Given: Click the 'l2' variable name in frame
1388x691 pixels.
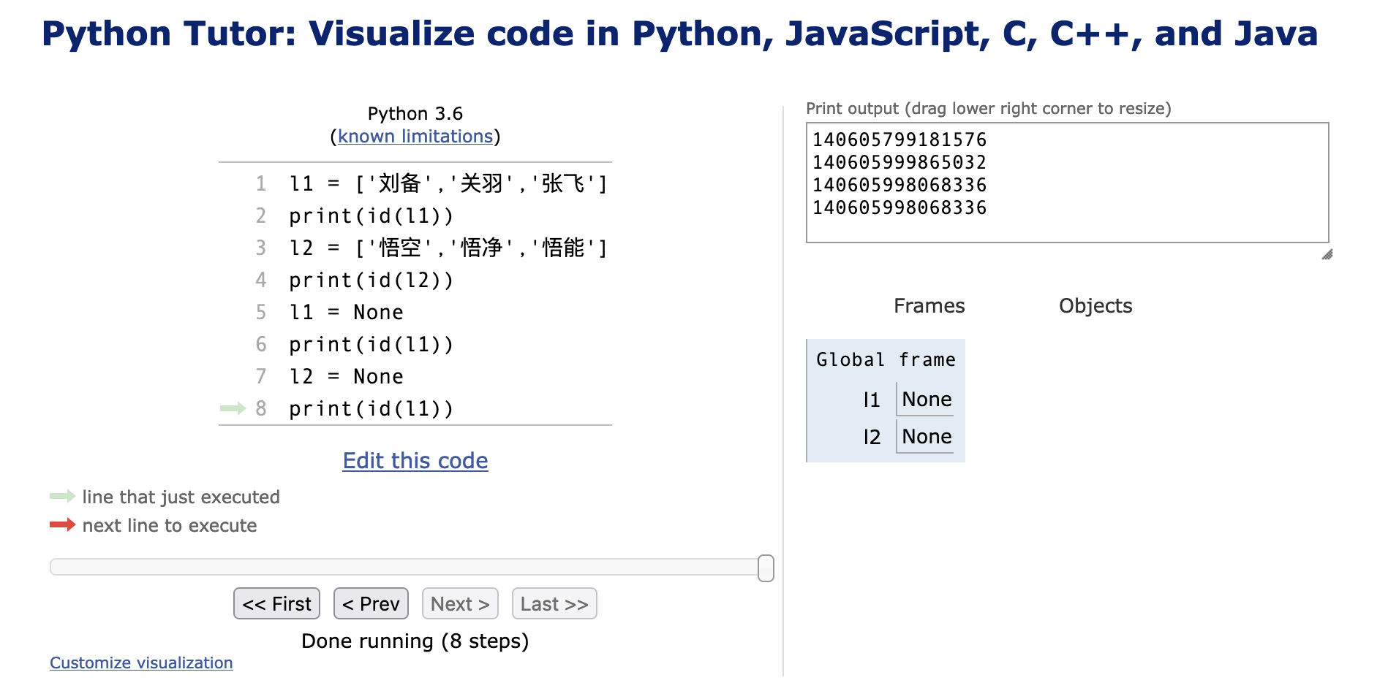Looking at the screenshot, I should click(872, 437).
